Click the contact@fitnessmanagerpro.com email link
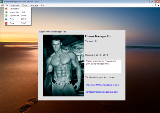Image resolution: width=160 pixels, height=113 pixels. tap(102, 92)
